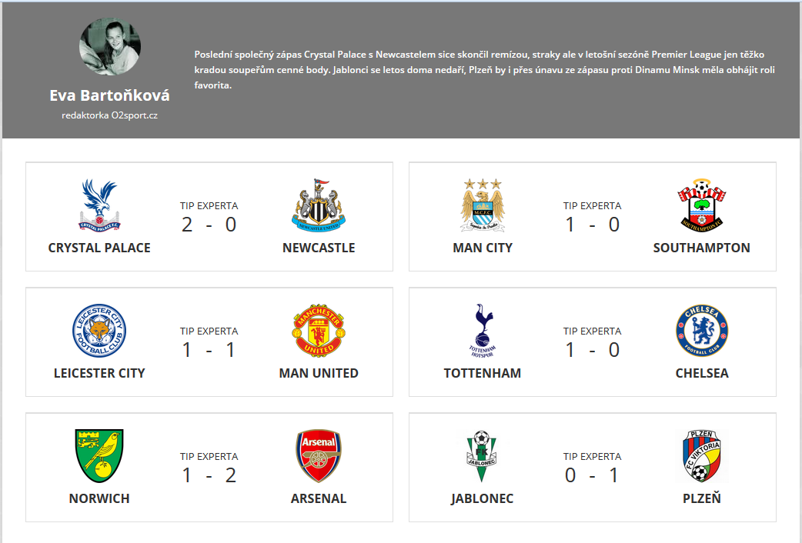The height and width of the screenshot is (543, 802).
Task: Click the 1 - 2 Norwich–Arsenal tip score
Action: (209, 475)
